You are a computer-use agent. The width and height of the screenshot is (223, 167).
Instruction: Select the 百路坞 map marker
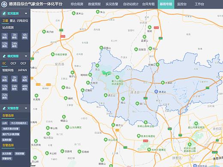pyautogui.click(x=62, y=151)
